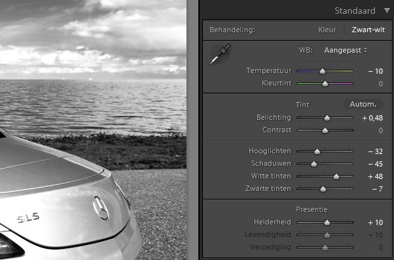Click the Levendigheid slider handle
Viewport: 394px width, 260px height.
coord(327,235)
